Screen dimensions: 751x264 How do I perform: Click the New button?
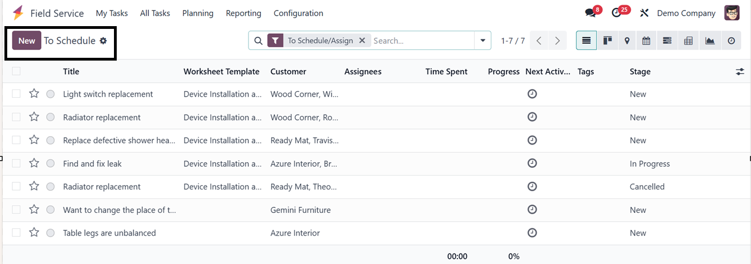point(27,41)
